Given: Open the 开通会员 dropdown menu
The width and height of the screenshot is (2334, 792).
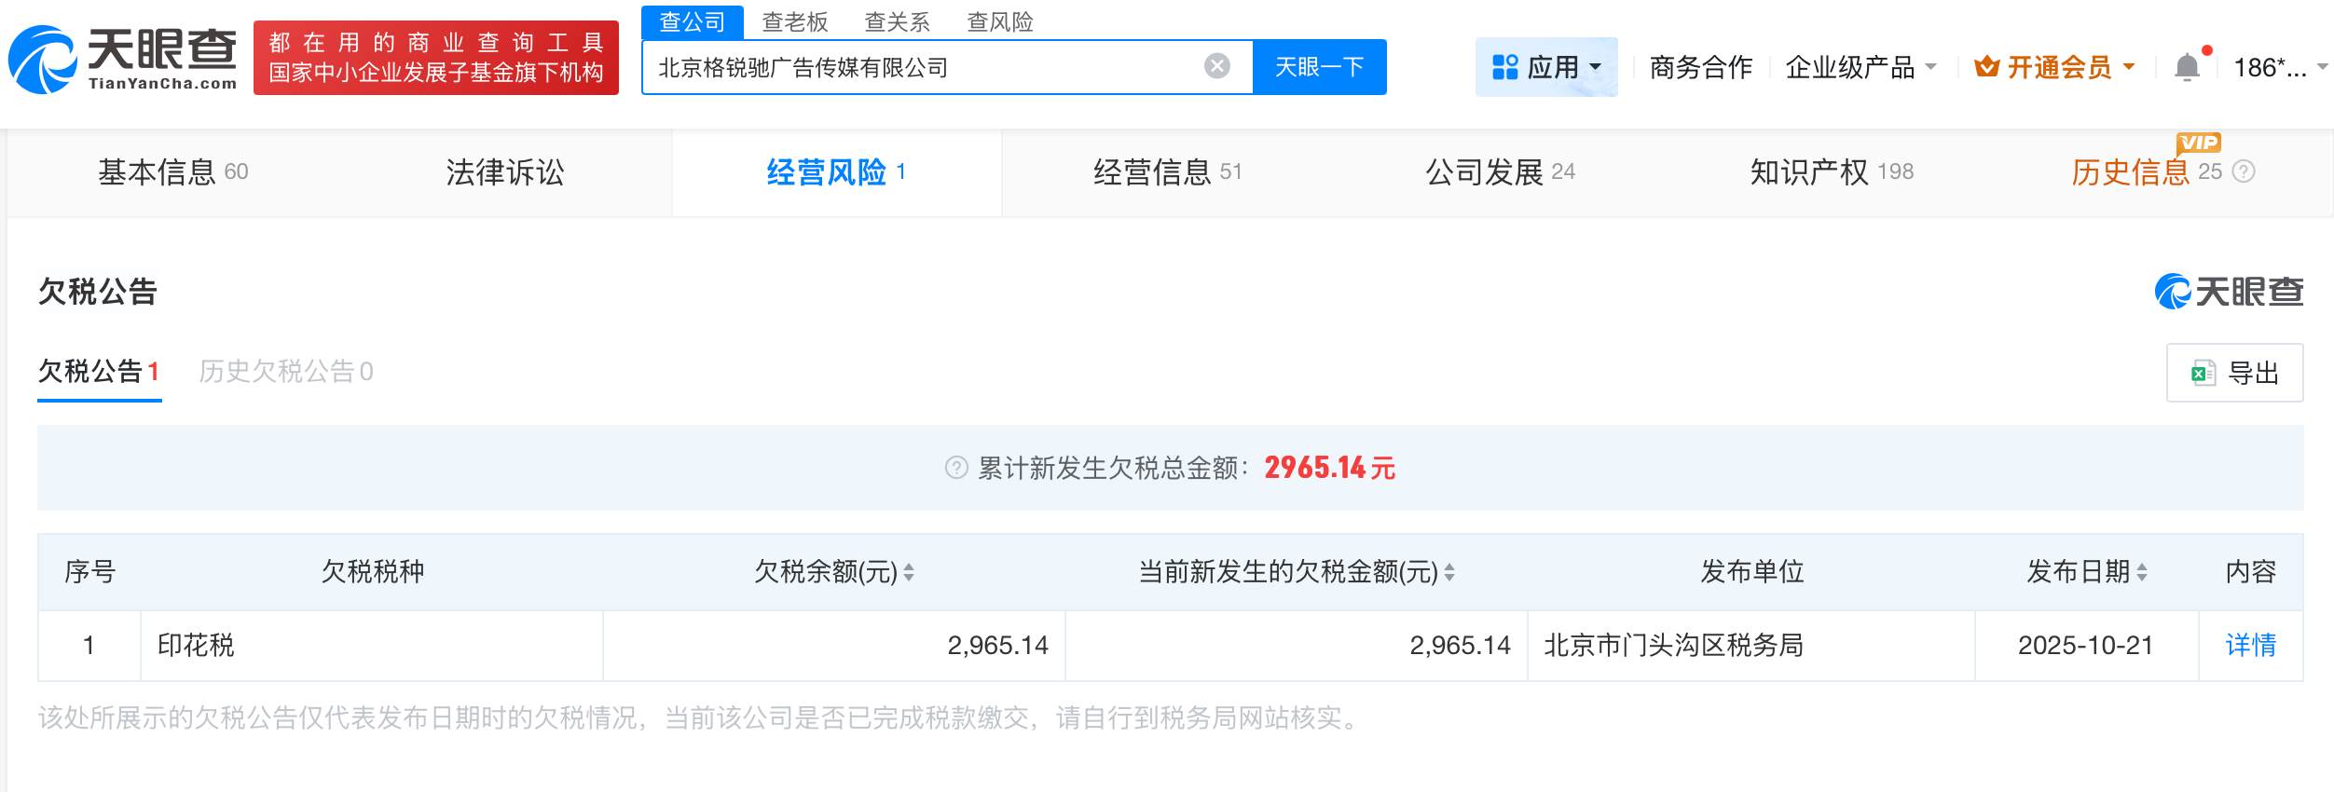Looking at the screenshot, I should (2054, 67).
